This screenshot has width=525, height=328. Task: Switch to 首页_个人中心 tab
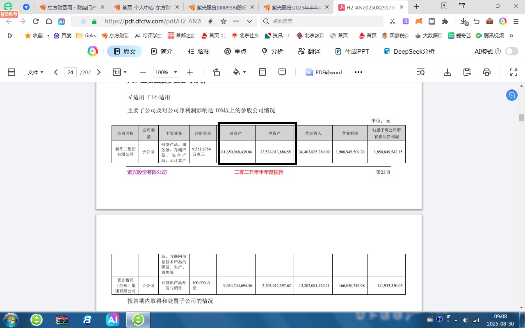(x=147, y=7)
